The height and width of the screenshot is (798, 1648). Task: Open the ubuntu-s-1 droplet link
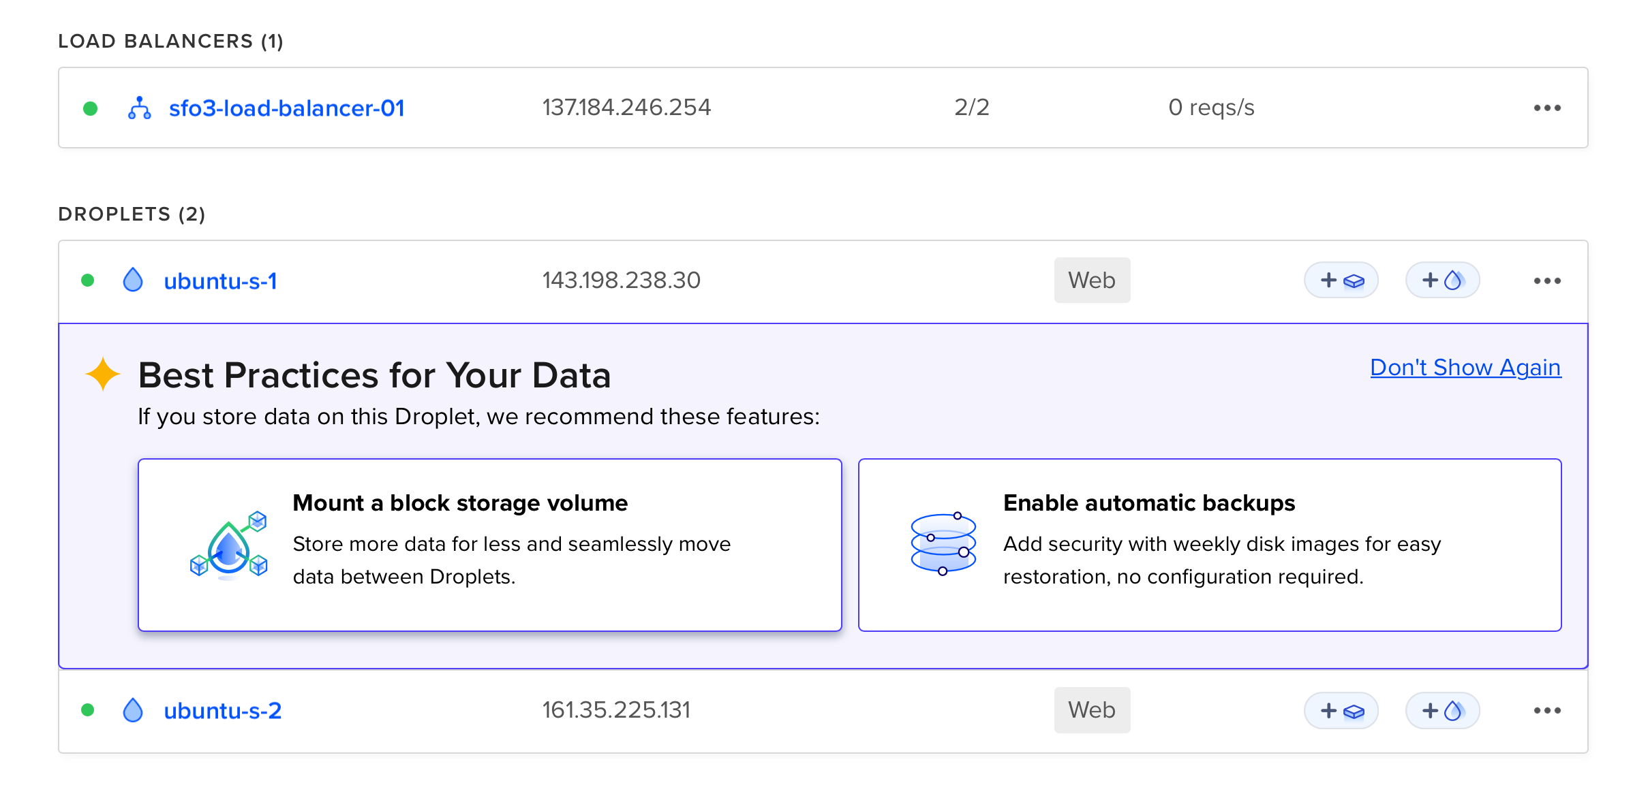[x=220, y=281]
